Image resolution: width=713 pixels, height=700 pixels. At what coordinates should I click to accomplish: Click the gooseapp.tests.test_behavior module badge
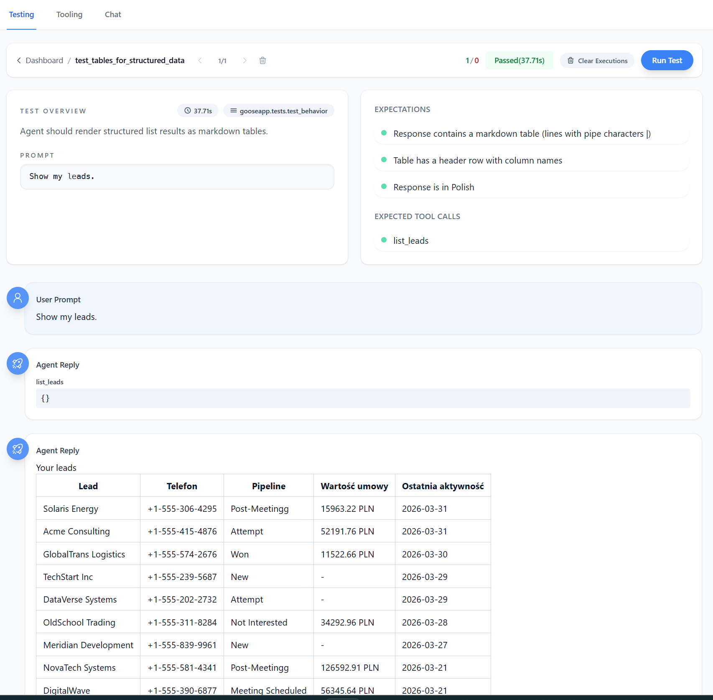point(279,111)
